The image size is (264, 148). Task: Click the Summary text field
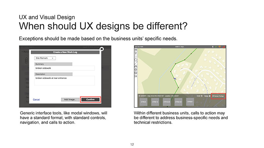pyautogui.click(x=64, y=68)
